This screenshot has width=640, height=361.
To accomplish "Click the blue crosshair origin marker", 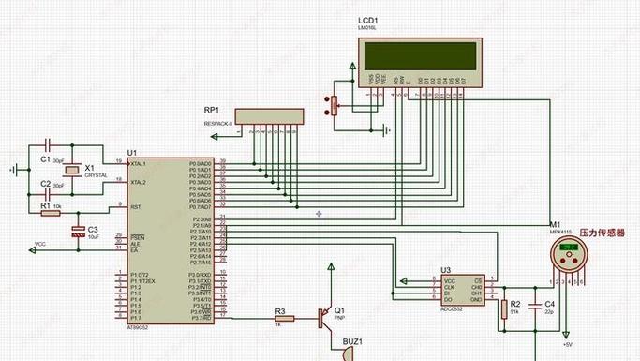I will pyautogui.click(x=319, y=214).
